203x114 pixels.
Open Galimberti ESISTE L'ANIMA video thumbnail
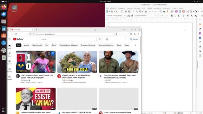tap(36, 99)
